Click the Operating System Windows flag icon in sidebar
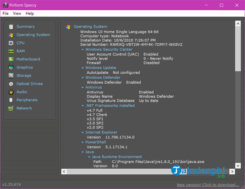The height and width of the screenshot is (189, 245). (11, 35)
